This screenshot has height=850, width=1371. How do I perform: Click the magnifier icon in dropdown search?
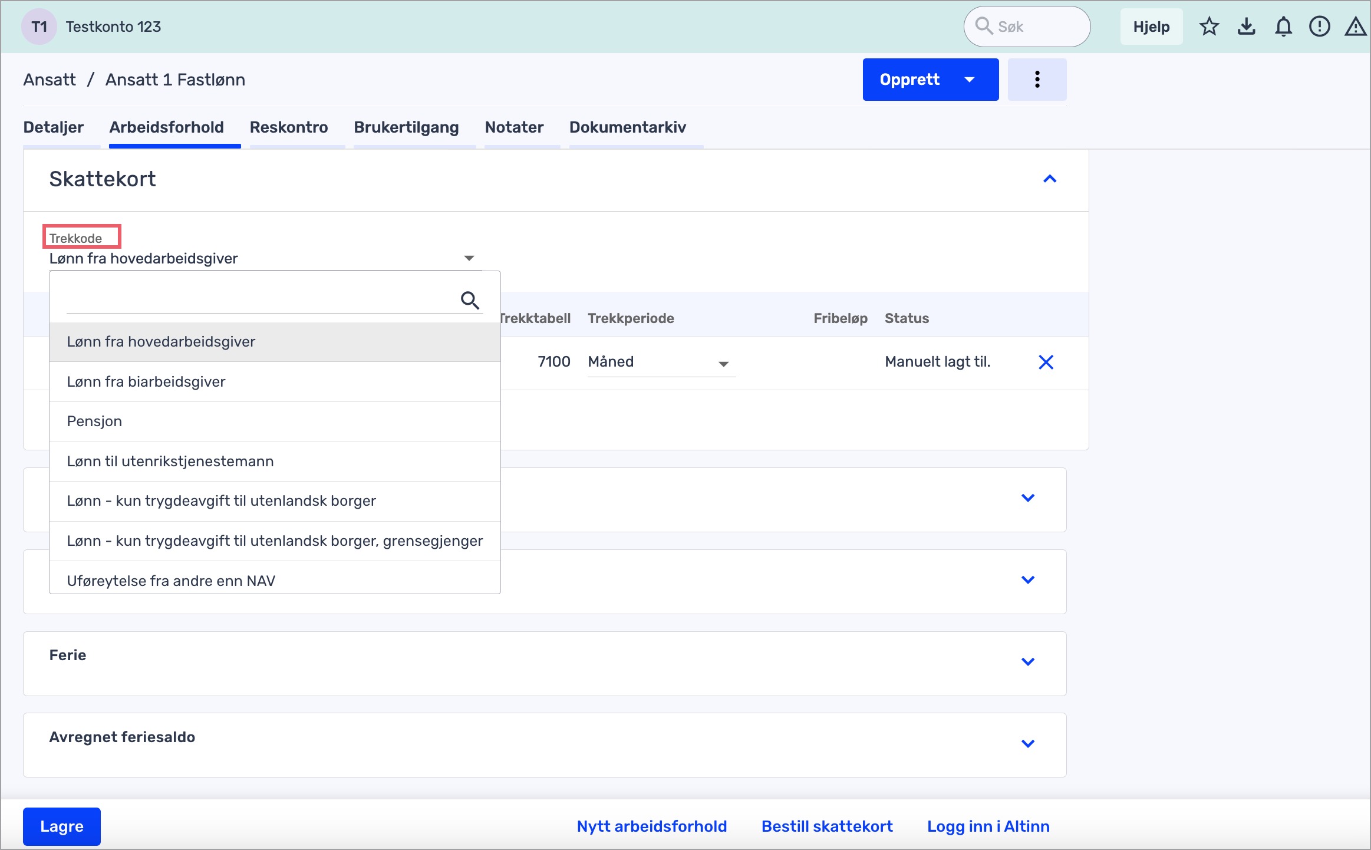[x=470, y=300]
